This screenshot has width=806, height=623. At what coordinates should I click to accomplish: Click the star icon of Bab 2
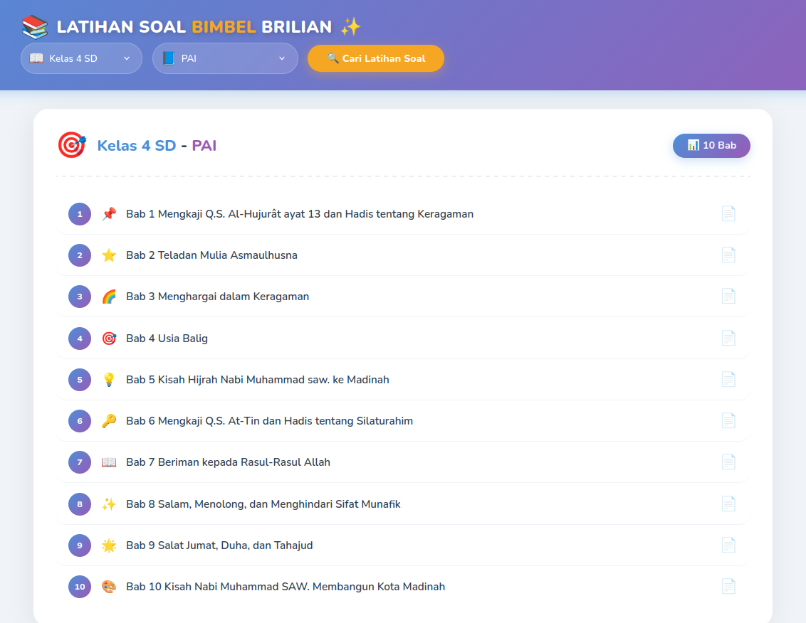109,255
